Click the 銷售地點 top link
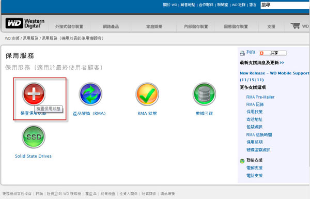310x199 pixels. pyautogui.click(x=188, y=5)
